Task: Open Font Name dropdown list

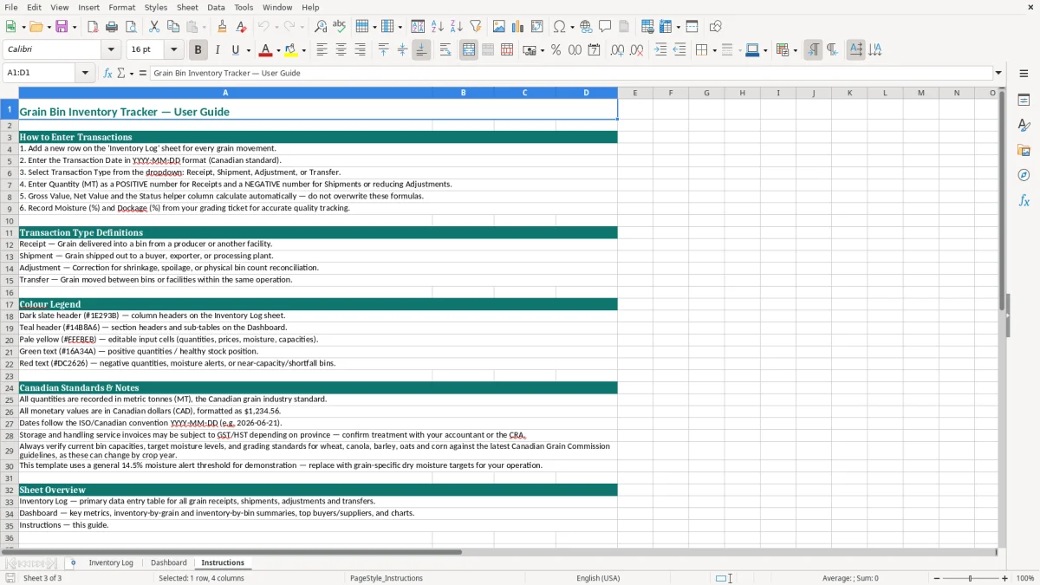Action: tap(111, 50)
